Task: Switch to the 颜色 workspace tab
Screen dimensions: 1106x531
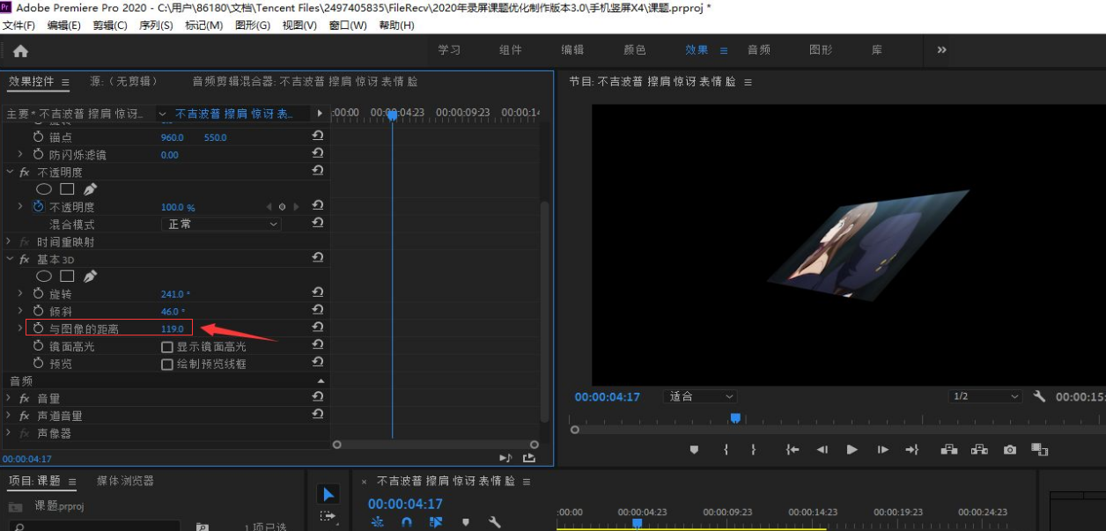Action: click(x=633, y=50)
